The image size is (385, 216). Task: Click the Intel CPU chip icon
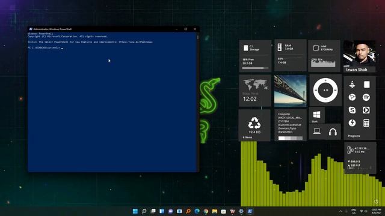pyautogui.click(x=316, y=48)
